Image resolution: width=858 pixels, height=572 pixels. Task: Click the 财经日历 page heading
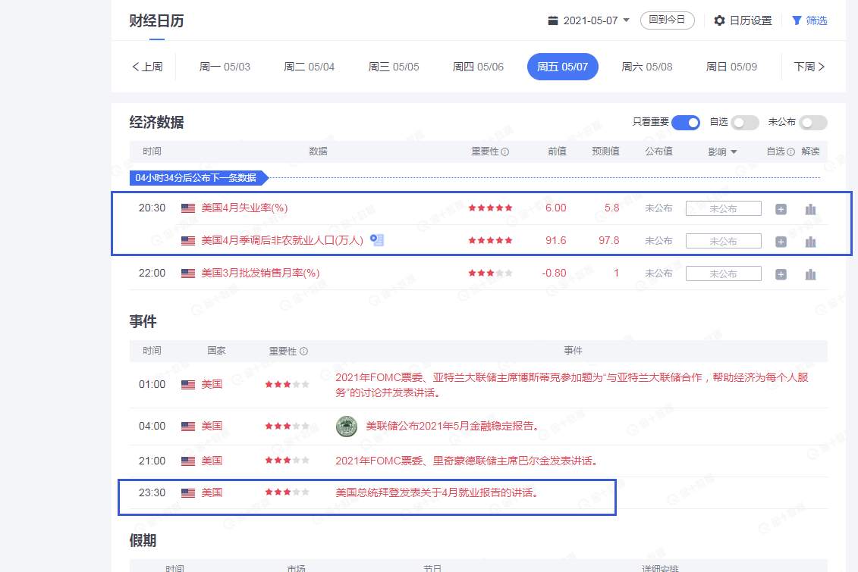tap(156, 20)
